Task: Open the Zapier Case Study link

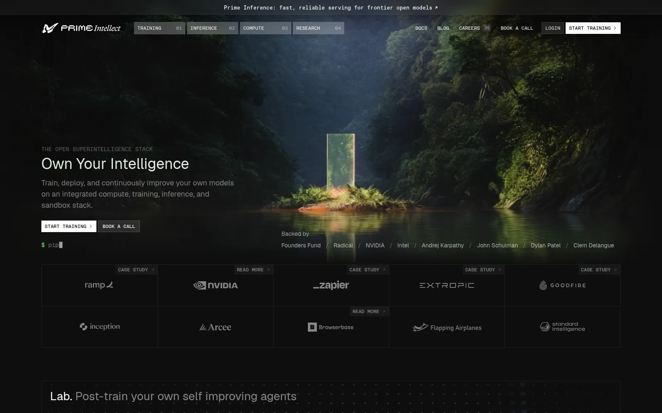Action: click(x=367, y=270)
